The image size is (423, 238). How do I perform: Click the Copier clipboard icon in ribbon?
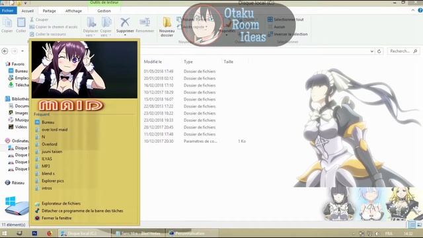(7, 22)
